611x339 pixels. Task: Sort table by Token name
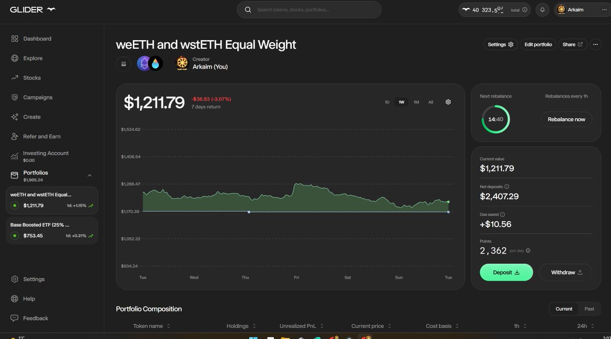coord(152,326)
